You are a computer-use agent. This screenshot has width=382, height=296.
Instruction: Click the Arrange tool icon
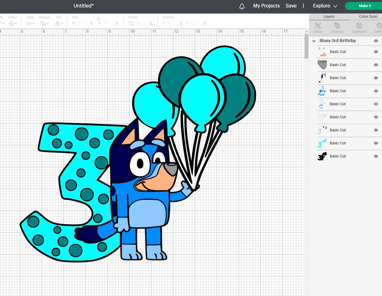click(x=43, y=24)
